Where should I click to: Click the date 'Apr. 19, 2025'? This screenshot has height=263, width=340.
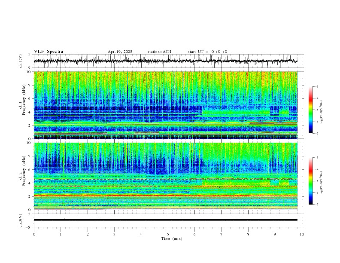coord(120,52)
